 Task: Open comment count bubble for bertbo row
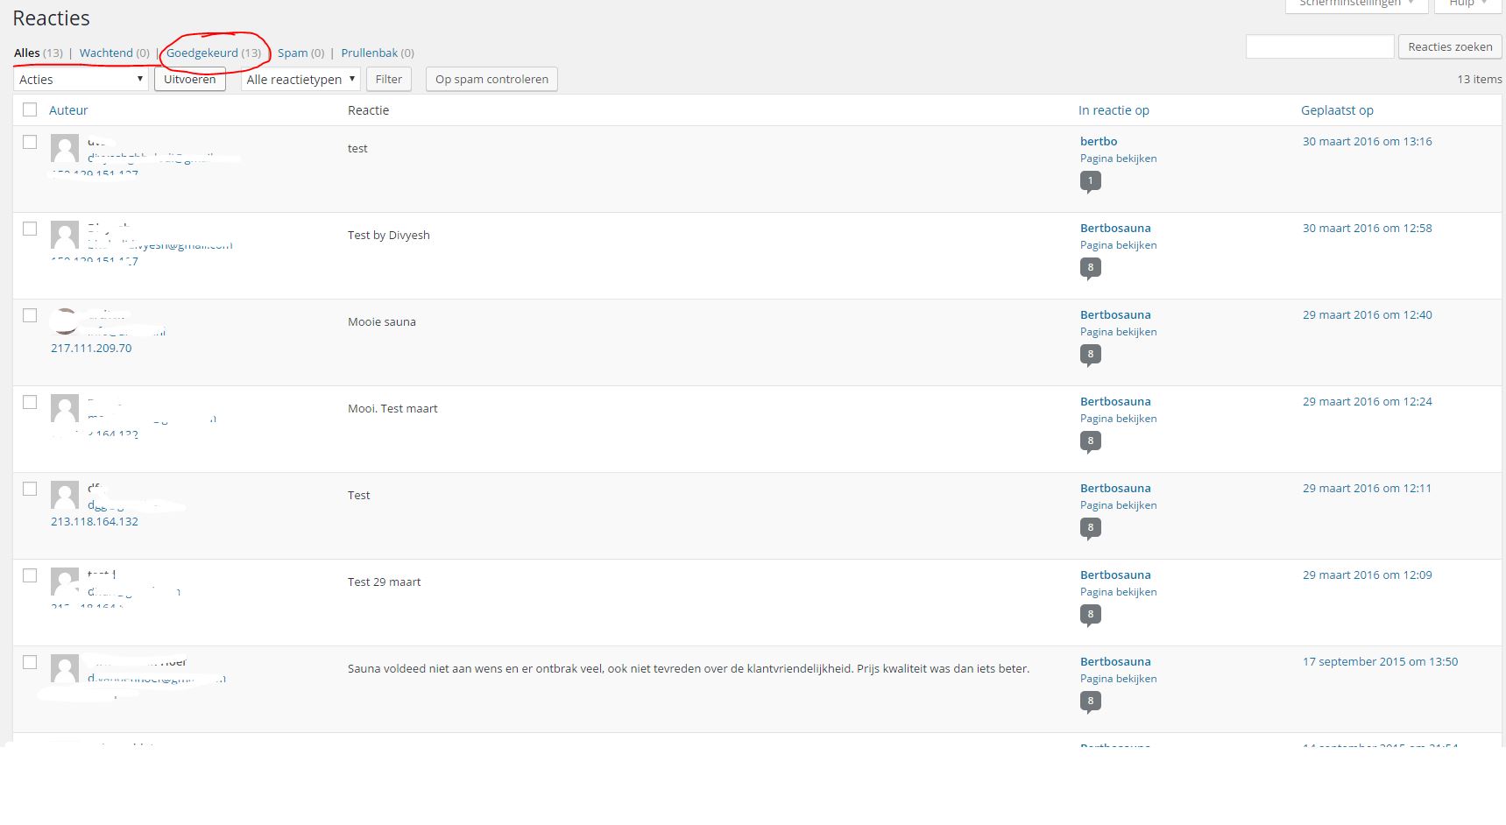point(1090,181)
